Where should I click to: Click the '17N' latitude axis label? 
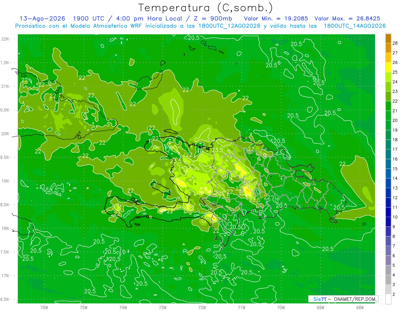pyautogui.click(x=5, y=276)
